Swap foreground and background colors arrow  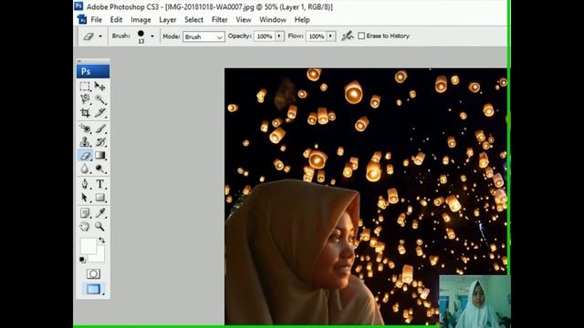(101, 241)
